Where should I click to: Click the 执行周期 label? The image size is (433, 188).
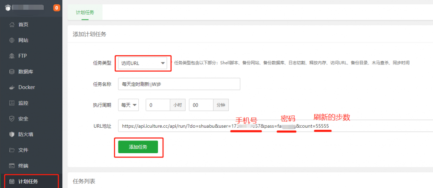(x=102, y=105)
